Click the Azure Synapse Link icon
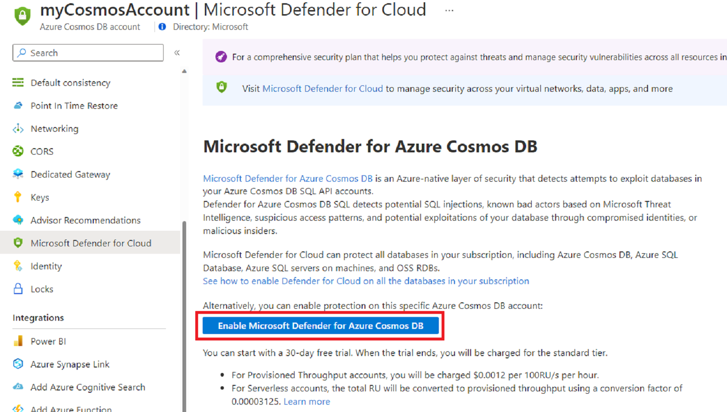Screen dimensions: 727x412 tap(18, 364)
